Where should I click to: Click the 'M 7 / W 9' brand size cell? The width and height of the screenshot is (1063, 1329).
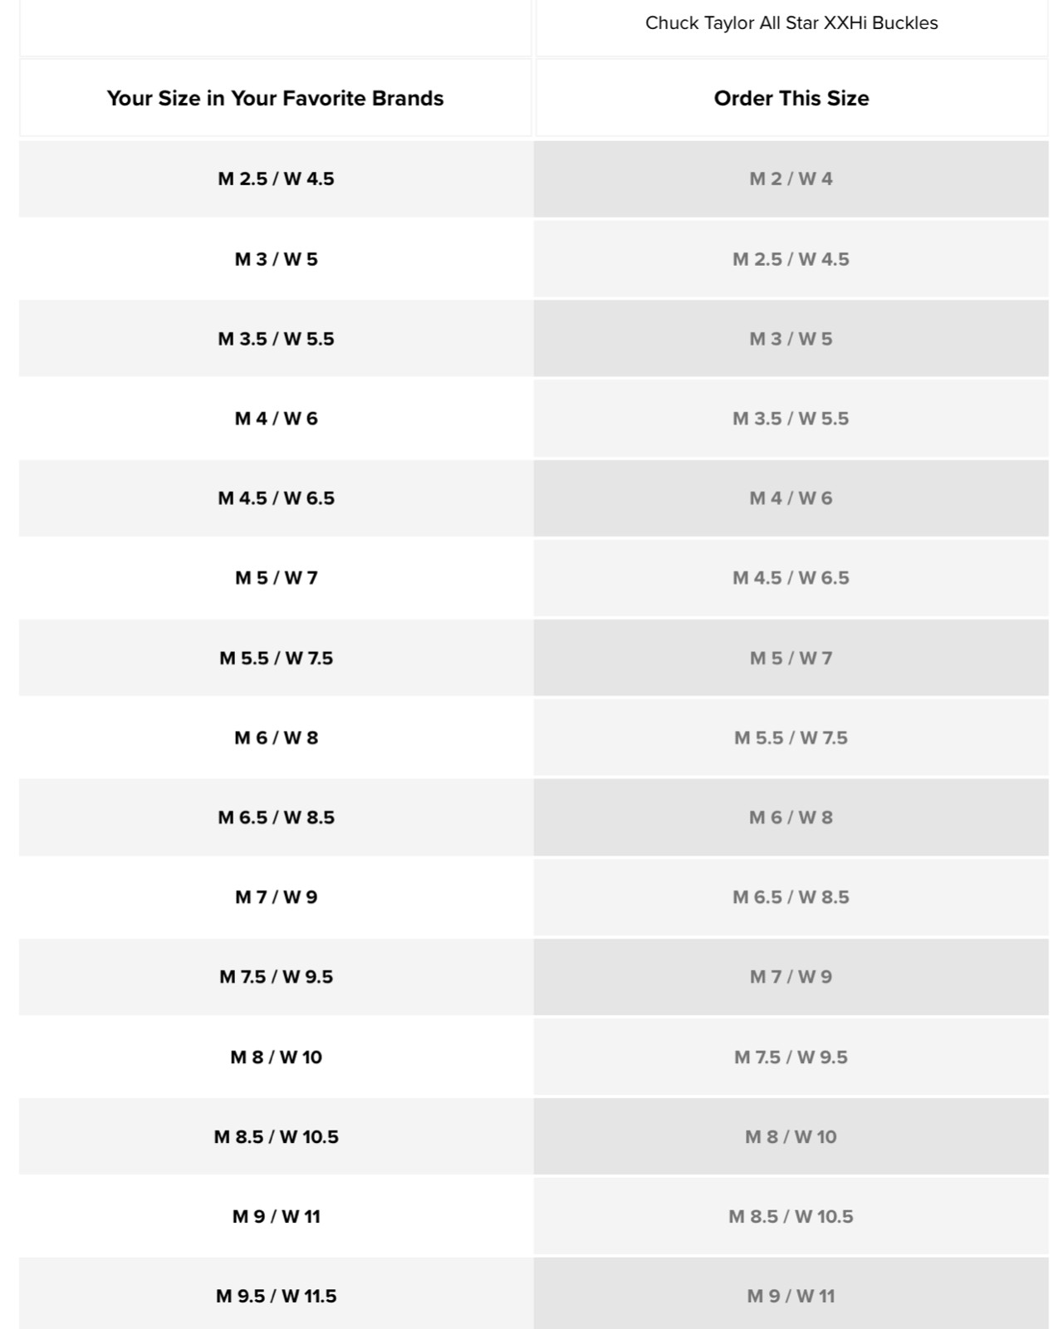[276, 897]
